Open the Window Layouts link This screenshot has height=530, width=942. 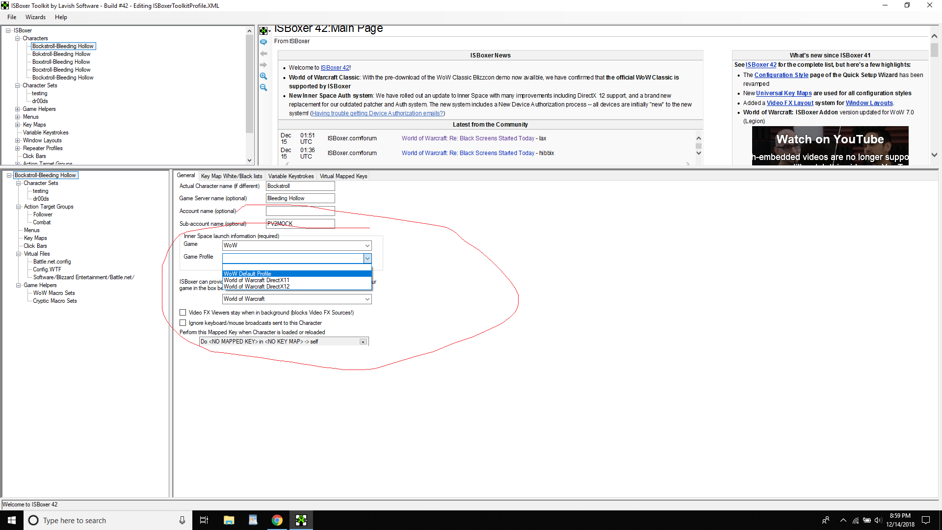pos(869,103)
